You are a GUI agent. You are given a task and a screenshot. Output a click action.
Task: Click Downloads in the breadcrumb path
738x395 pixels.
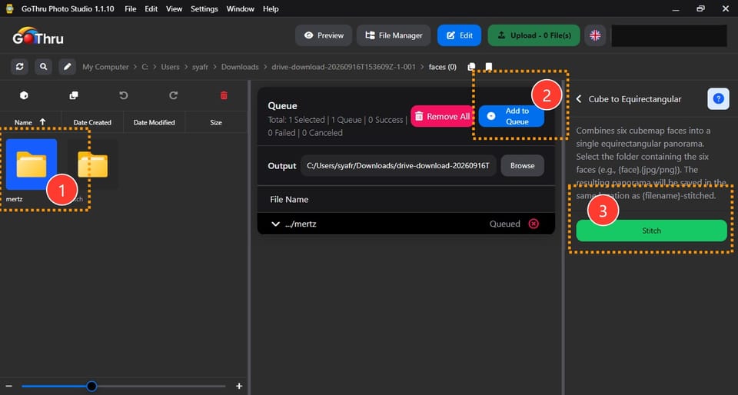pos(240,67)
